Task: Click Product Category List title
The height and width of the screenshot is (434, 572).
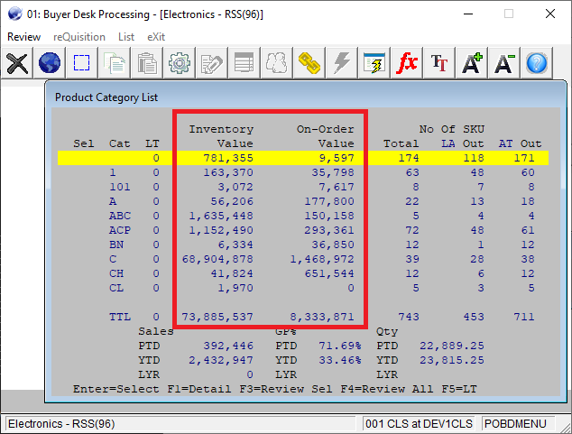Action: 106,97
